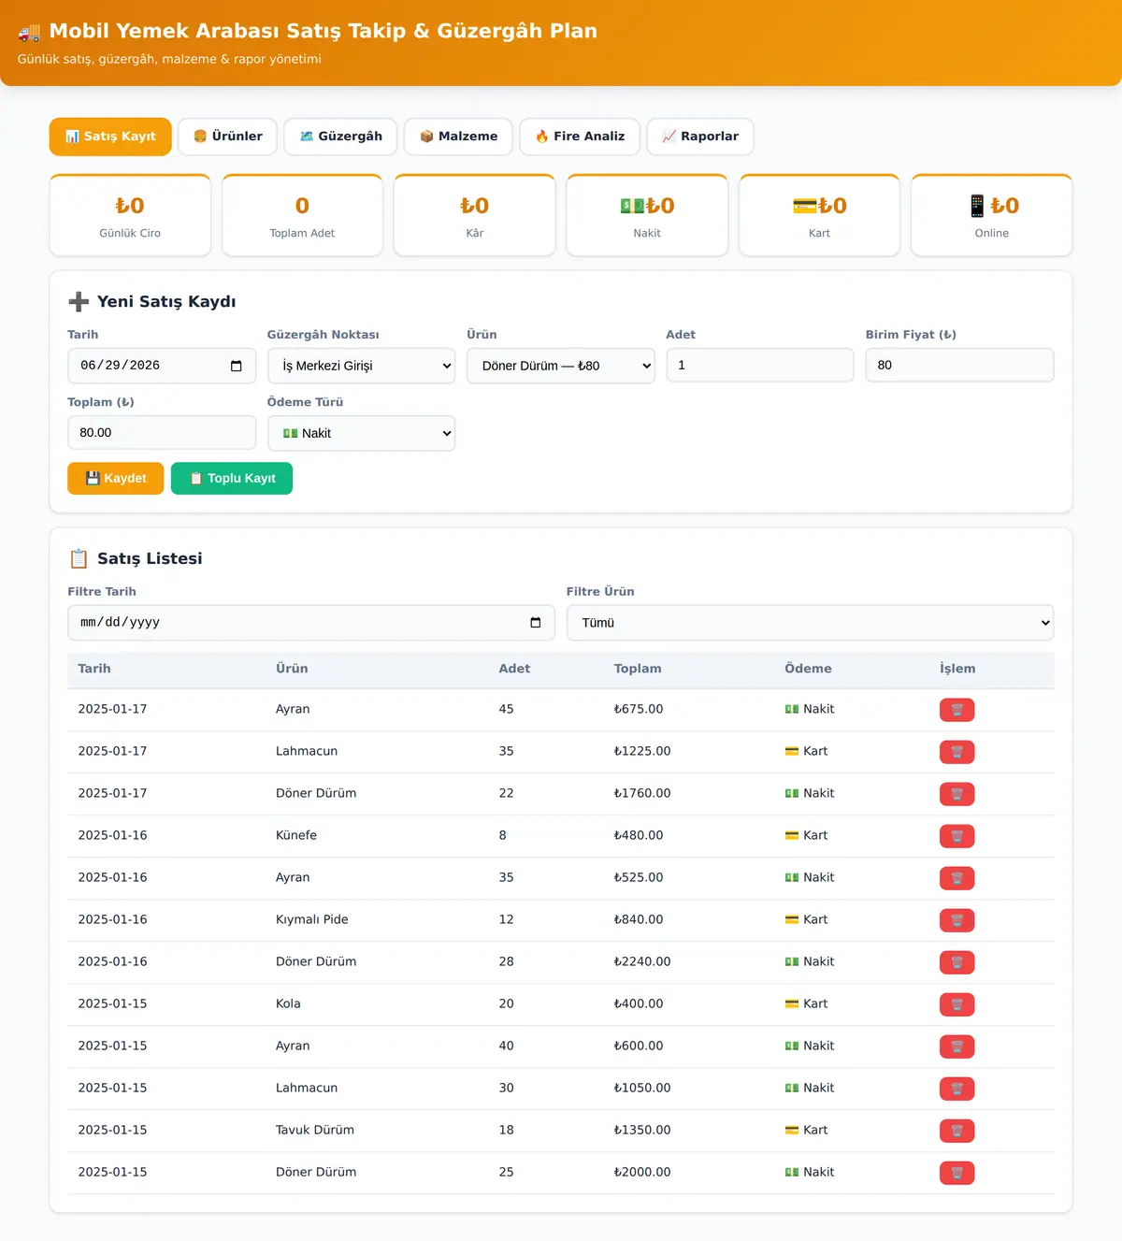The height and width of the screenshot is (1241, 1122).
Task: Delete the 2025-01-15 Lahmacun entry
Action: tap(957, 1089)
